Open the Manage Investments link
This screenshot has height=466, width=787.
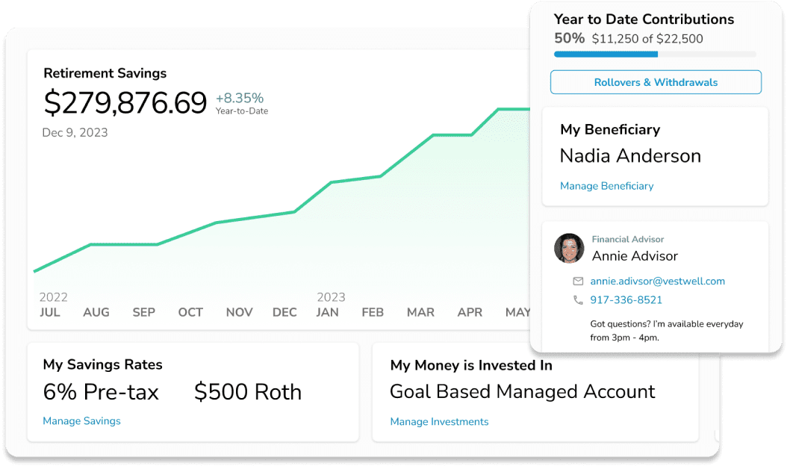point(439,422)
